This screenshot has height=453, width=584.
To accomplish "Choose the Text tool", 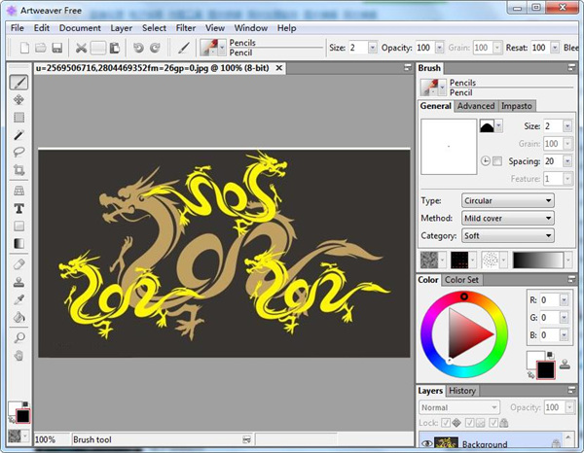I will coord(18,208).
